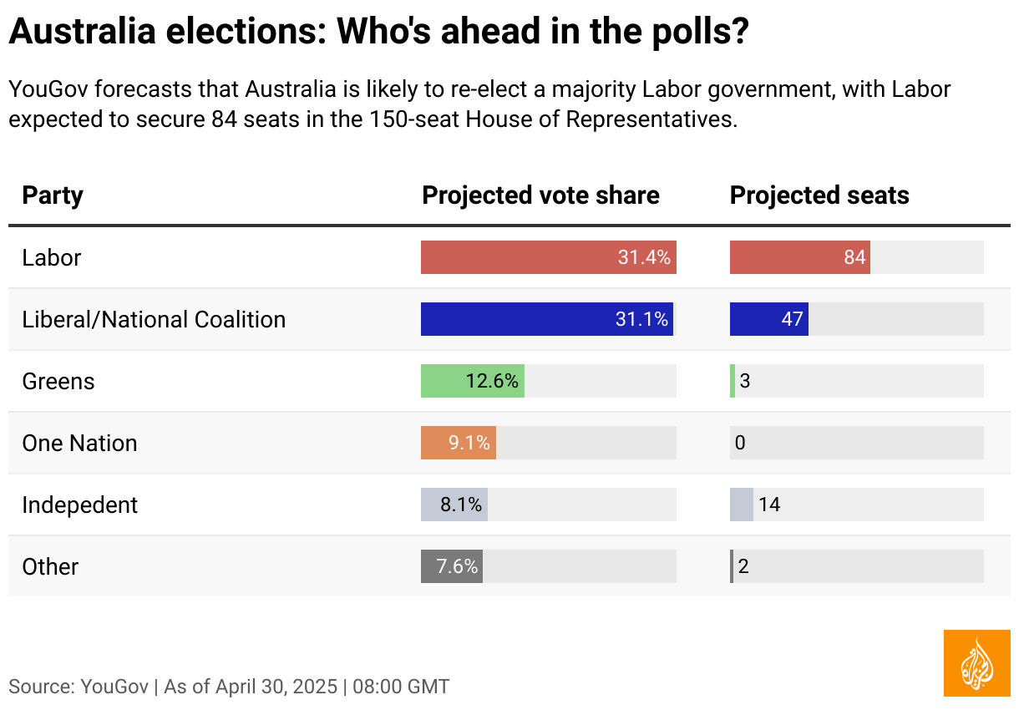The image size is (1019, 710).
Task: Click the Australia elections headline
Action: pyautogui.click(x=378, y=33)
